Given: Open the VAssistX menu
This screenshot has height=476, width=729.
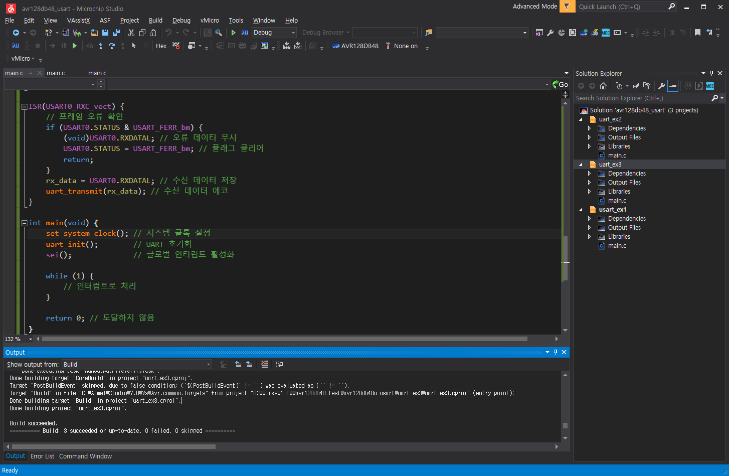Looking at the screenshot, I should tap(78, 21).
